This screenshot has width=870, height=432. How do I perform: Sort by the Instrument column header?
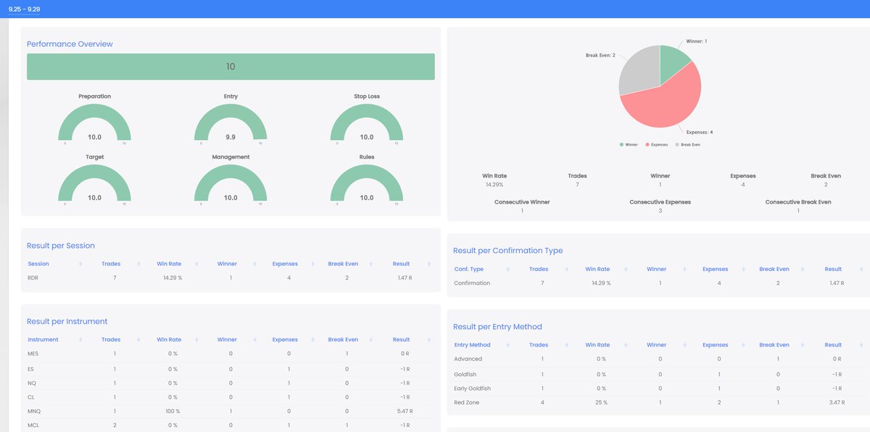[43, 339]
